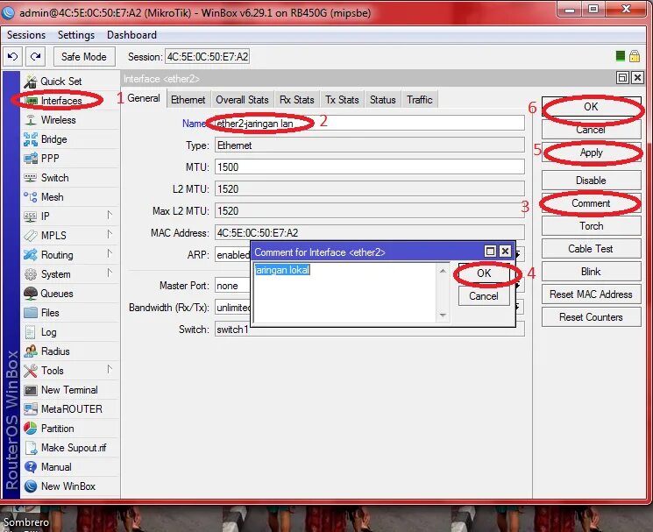Click the Reset MAC Address button
This screenshot has width=653, height=532.
pos(591,294)
